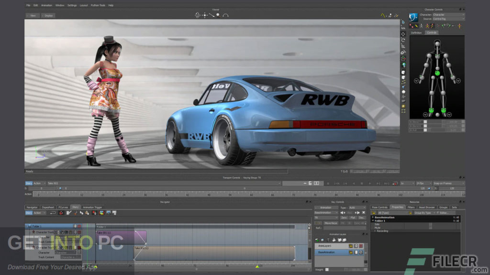Open the Python Tools menu
The height and width of the screenshot is (275, 490).
98,5
